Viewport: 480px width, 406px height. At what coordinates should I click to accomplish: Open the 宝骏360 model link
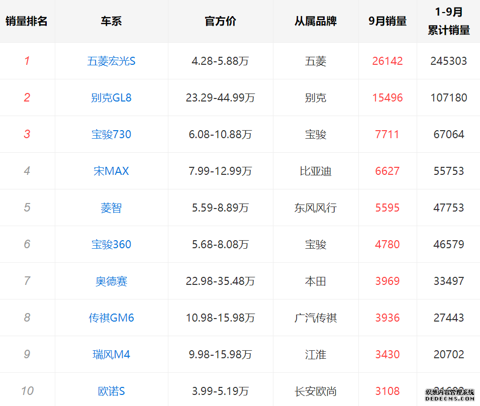pyautogui.click(x=111, y=245)
